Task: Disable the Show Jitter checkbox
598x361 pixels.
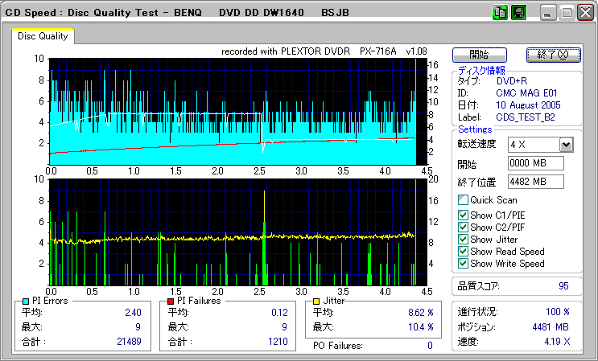Action: click(x=463, y=240)
